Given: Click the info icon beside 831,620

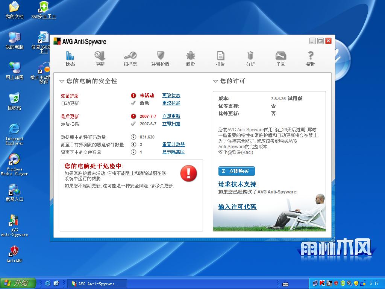Looking at the screenshot, I should [133, 137].
